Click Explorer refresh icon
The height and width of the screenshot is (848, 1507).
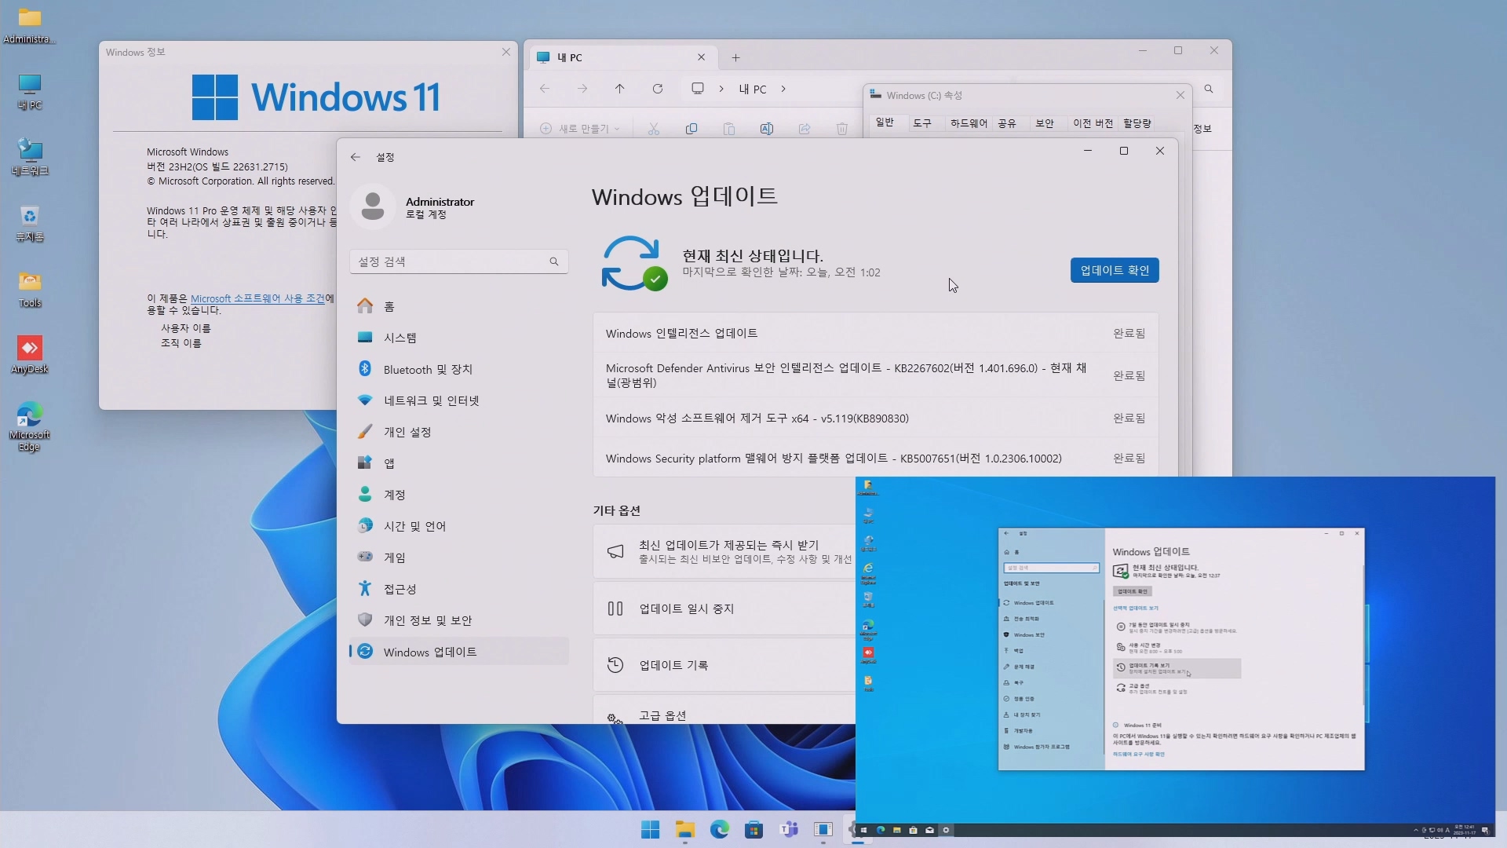pos(658,89)
